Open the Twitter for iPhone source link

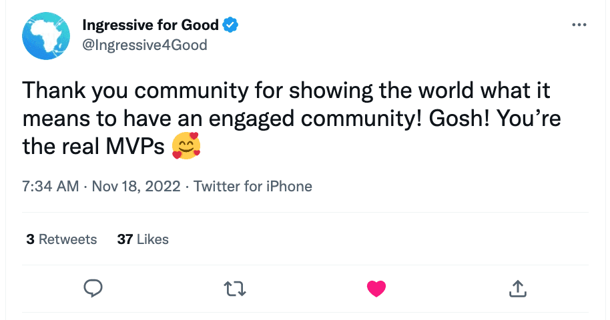coord(253,187)
